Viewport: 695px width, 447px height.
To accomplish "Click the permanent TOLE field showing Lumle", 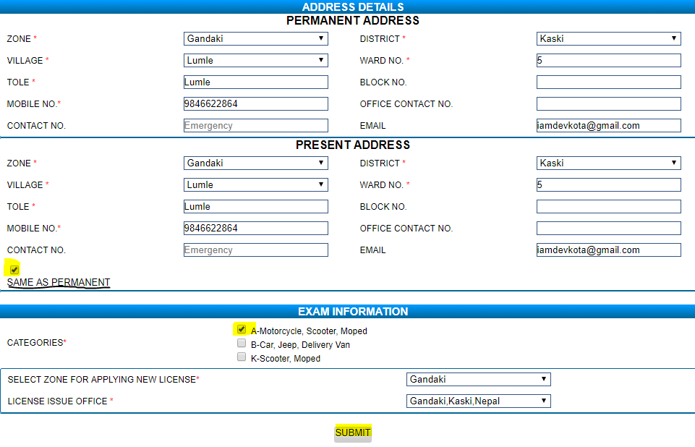I will tap(255, 82).
